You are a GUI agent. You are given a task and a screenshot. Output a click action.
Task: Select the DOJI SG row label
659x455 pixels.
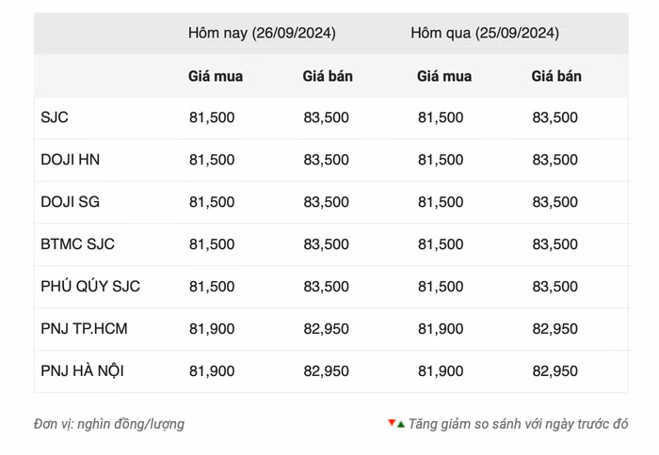coord(71,202)
